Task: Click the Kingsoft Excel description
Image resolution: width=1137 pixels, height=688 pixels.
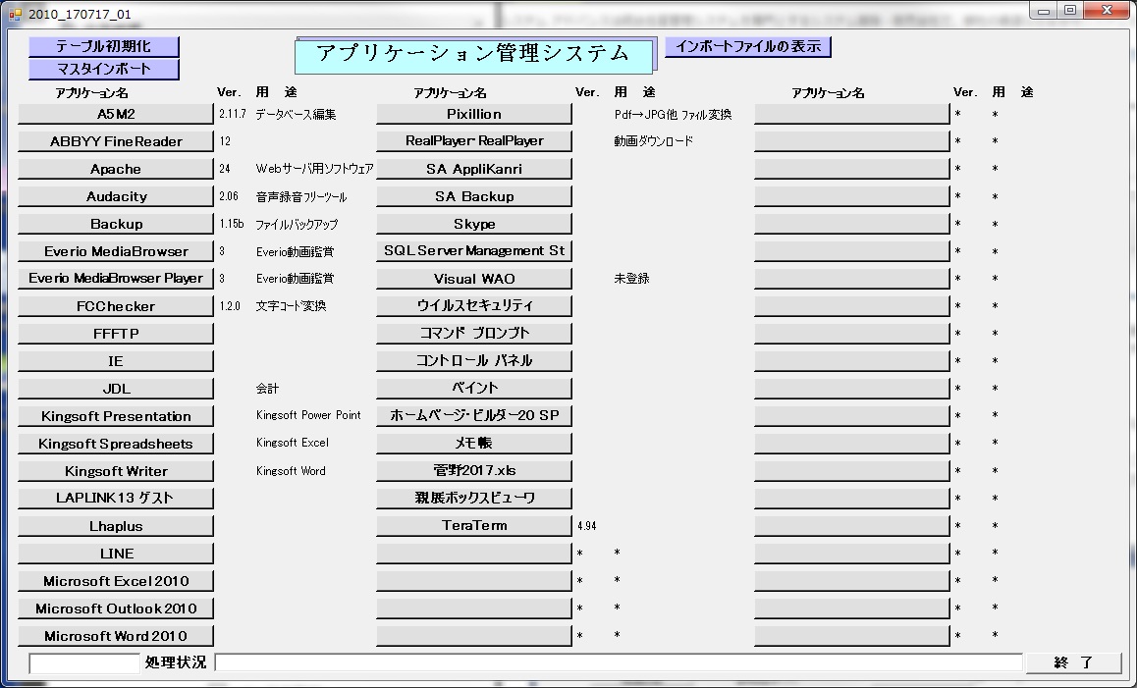Action: [293, 443]
